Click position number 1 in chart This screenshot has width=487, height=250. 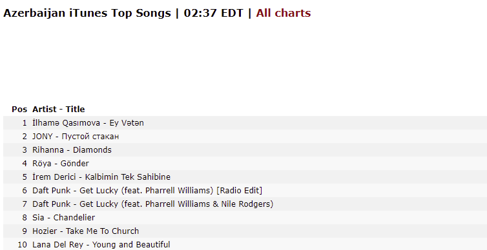25,123
